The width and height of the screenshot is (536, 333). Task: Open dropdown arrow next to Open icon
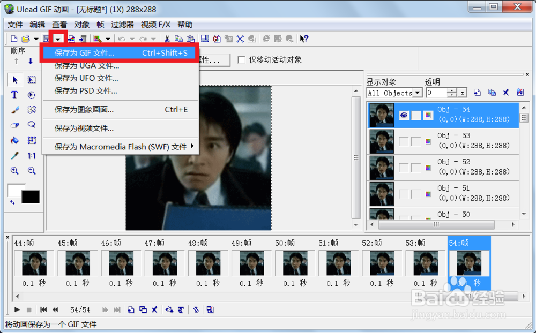click(x=36, y=39)
